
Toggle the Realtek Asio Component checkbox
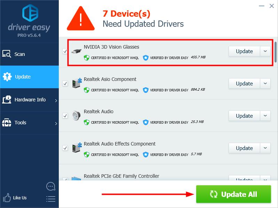tap(65, 83)
